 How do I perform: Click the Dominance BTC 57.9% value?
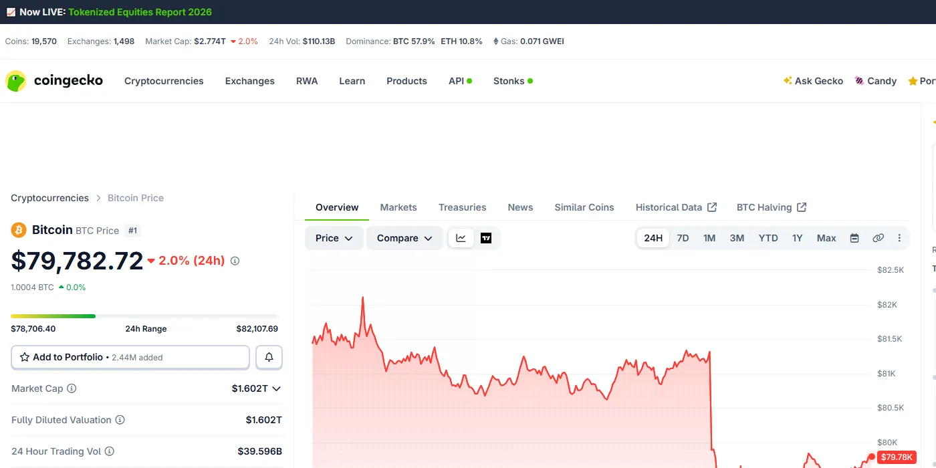point(414,41)
